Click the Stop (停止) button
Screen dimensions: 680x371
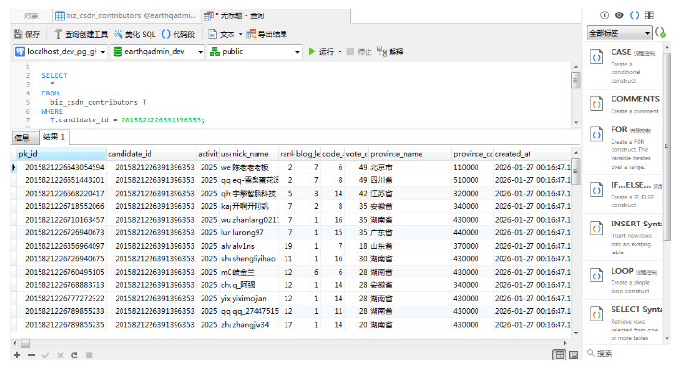point(360,52)
